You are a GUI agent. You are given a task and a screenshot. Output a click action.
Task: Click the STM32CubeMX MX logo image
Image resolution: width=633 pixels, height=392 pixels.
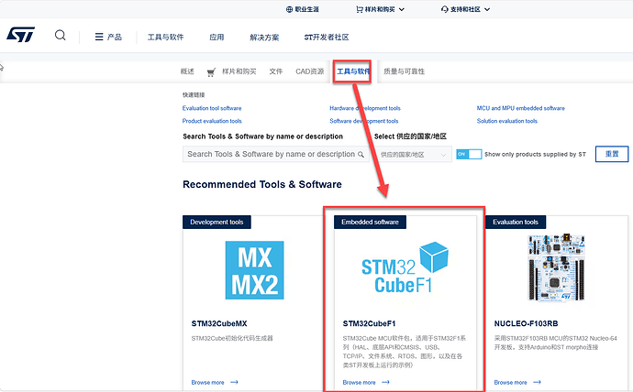[254, 270]
